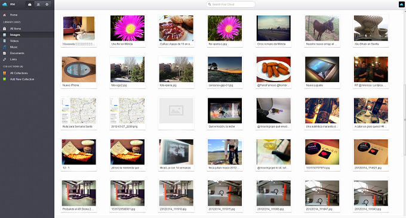Screen dimensions: 406x218
Task: Open the 20120314_111847.jpg thumbnail
Action: 322,193
